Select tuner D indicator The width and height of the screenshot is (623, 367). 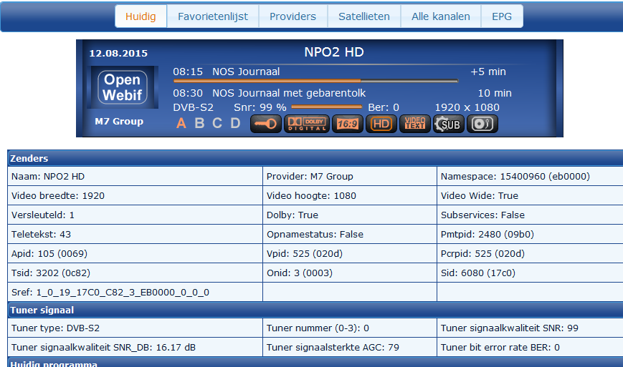[x=235, y=123]
